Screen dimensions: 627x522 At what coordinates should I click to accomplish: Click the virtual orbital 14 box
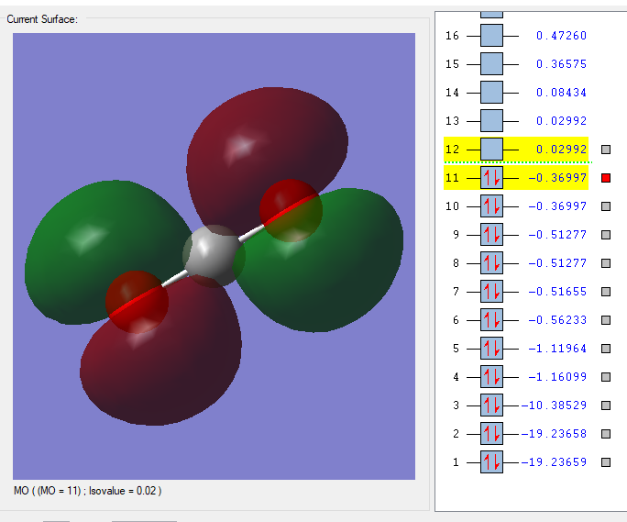coord(491,93)
